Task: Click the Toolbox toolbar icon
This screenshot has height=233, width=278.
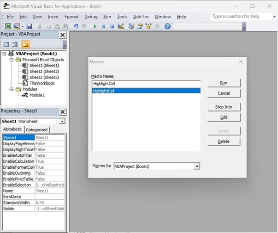Action: click(x=157, y=26)
